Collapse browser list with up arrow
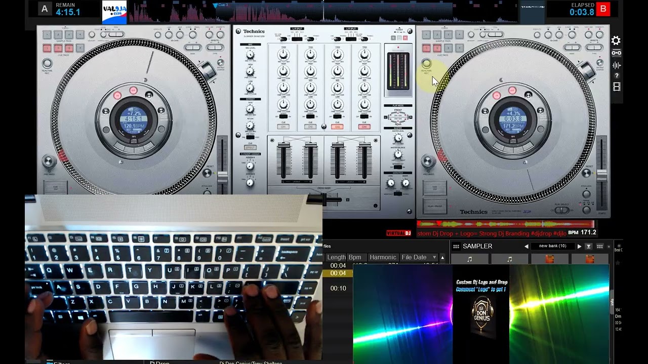 coord(442,257)
